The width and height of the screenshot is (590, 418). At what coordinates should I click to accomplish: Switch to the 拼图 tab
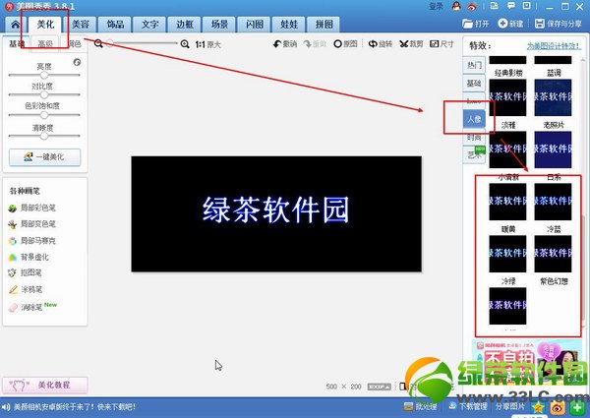coord(324,25)
